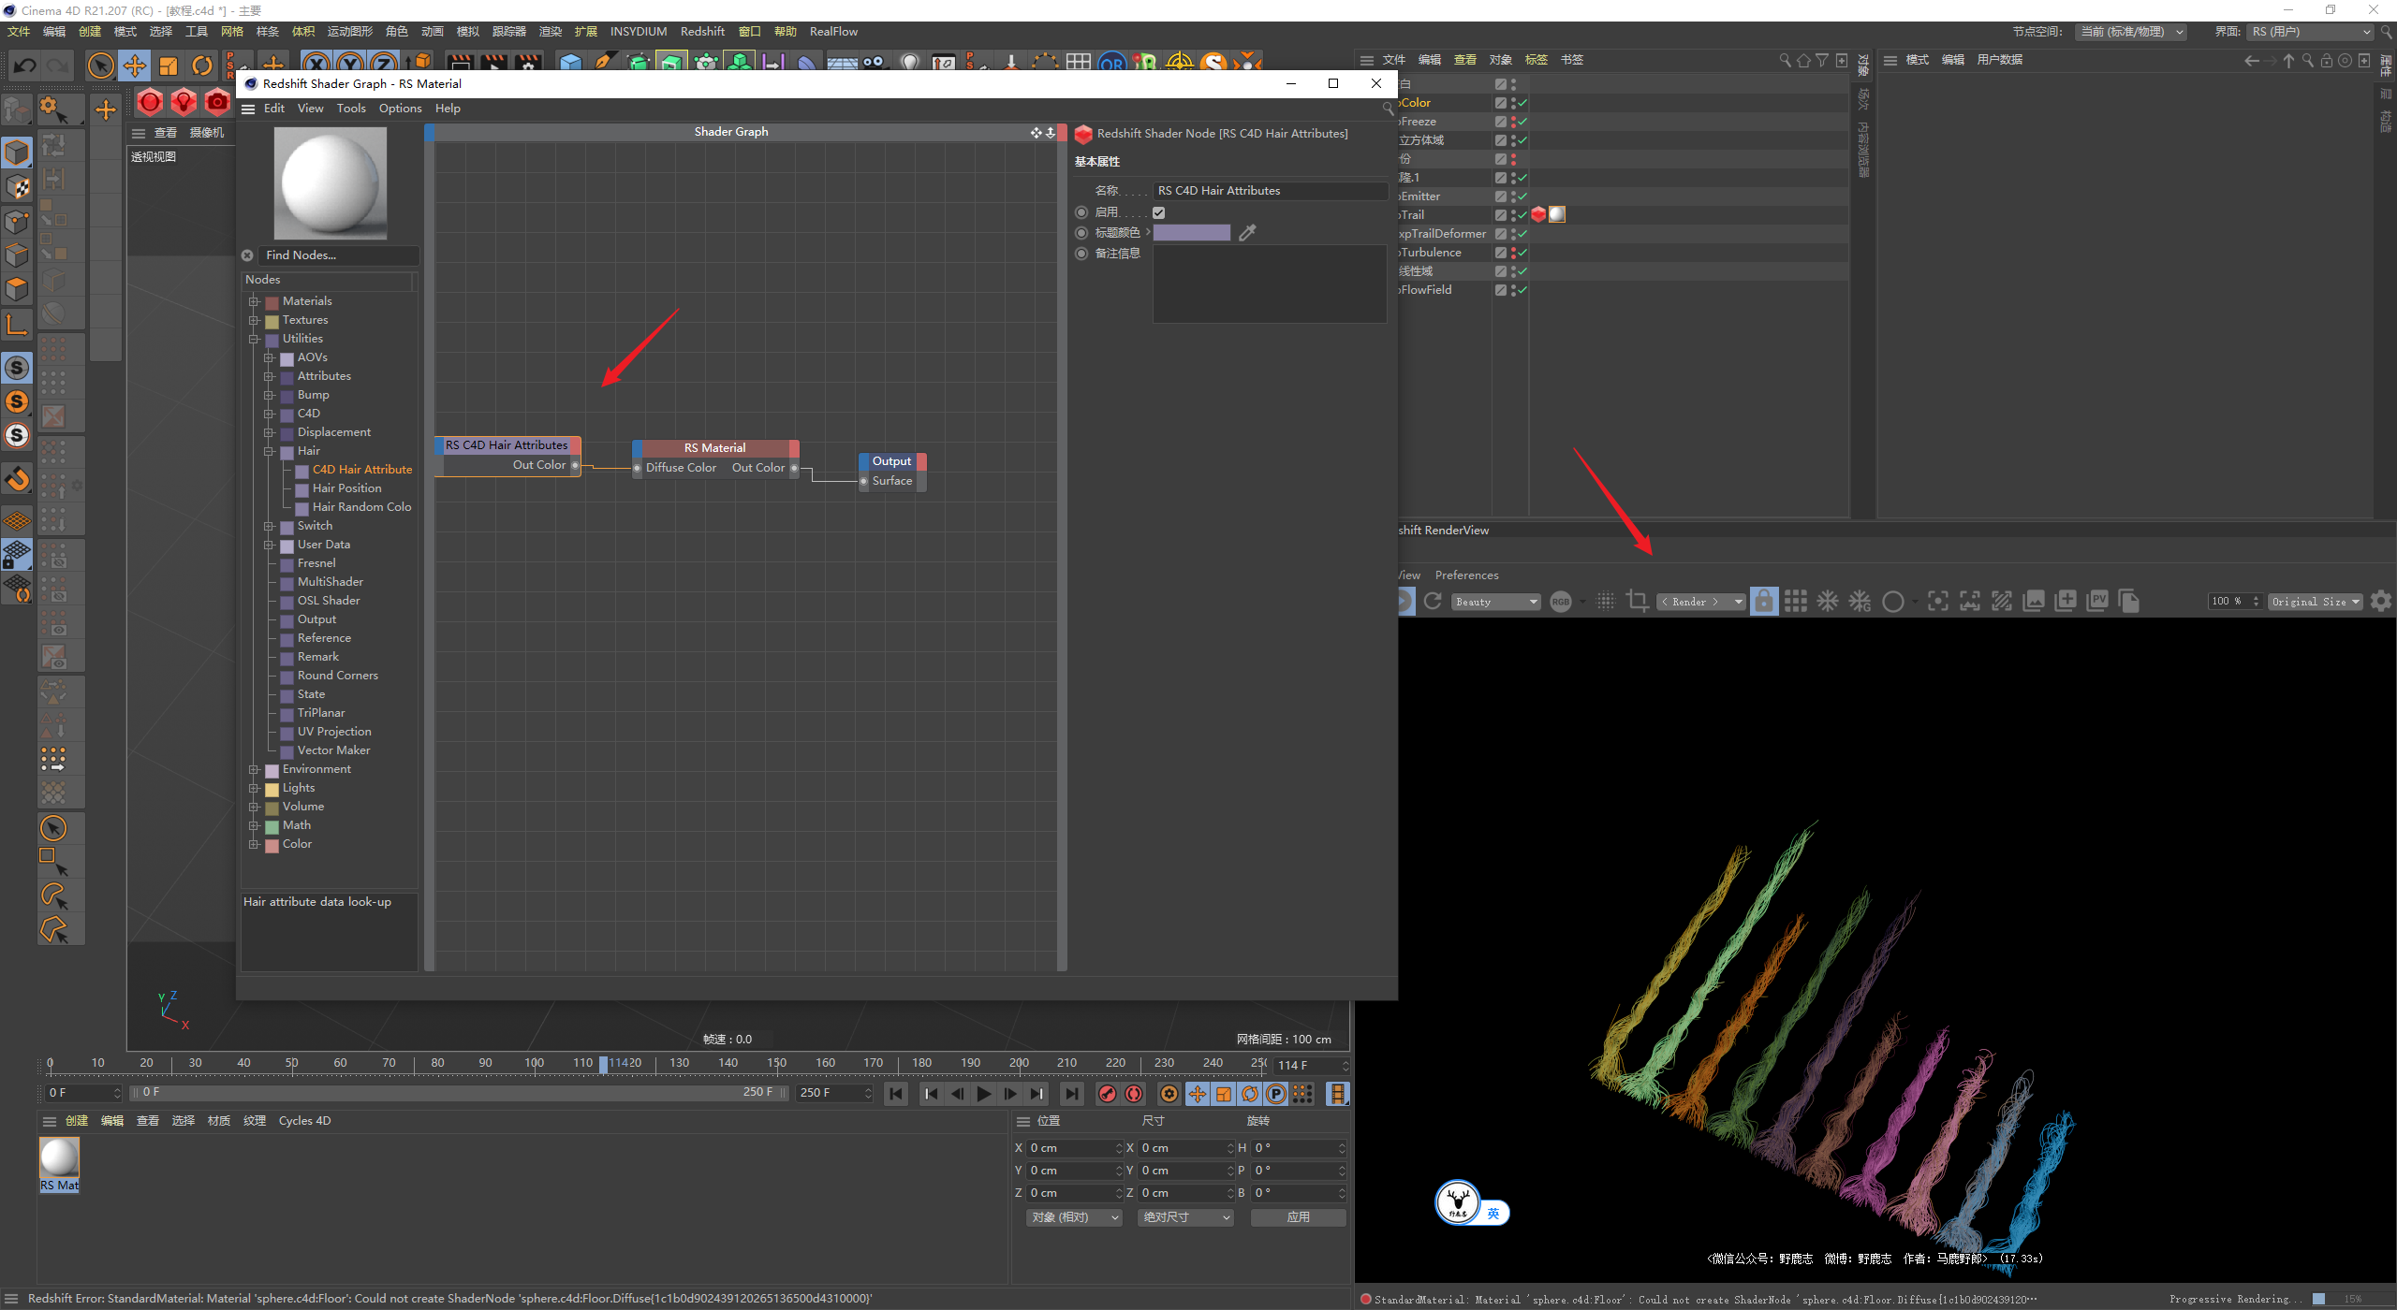
Task: Expand the Materials node category
Action: [x=254, y=301]
